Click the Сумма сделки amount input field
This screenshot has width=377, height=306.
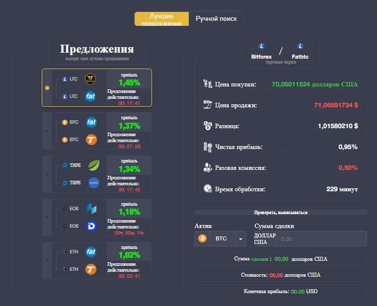322,239
